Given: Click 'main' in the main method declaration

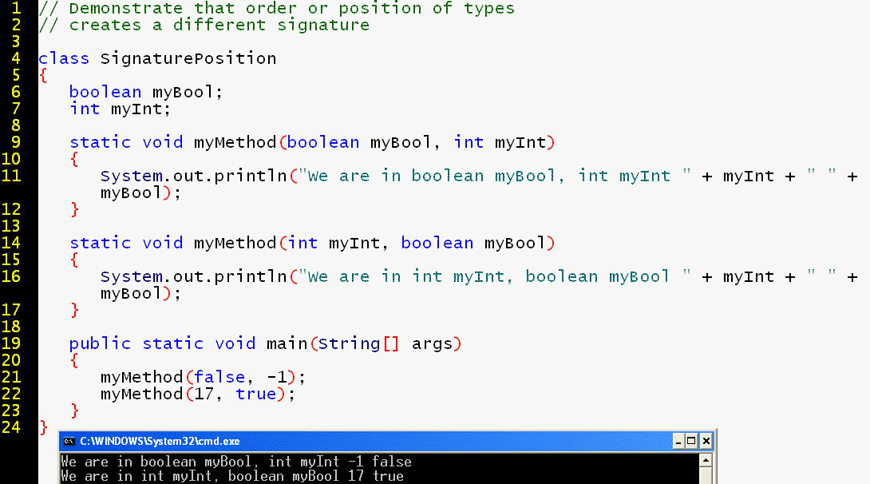Looking at the screenshot, I should tap(287, 343).
